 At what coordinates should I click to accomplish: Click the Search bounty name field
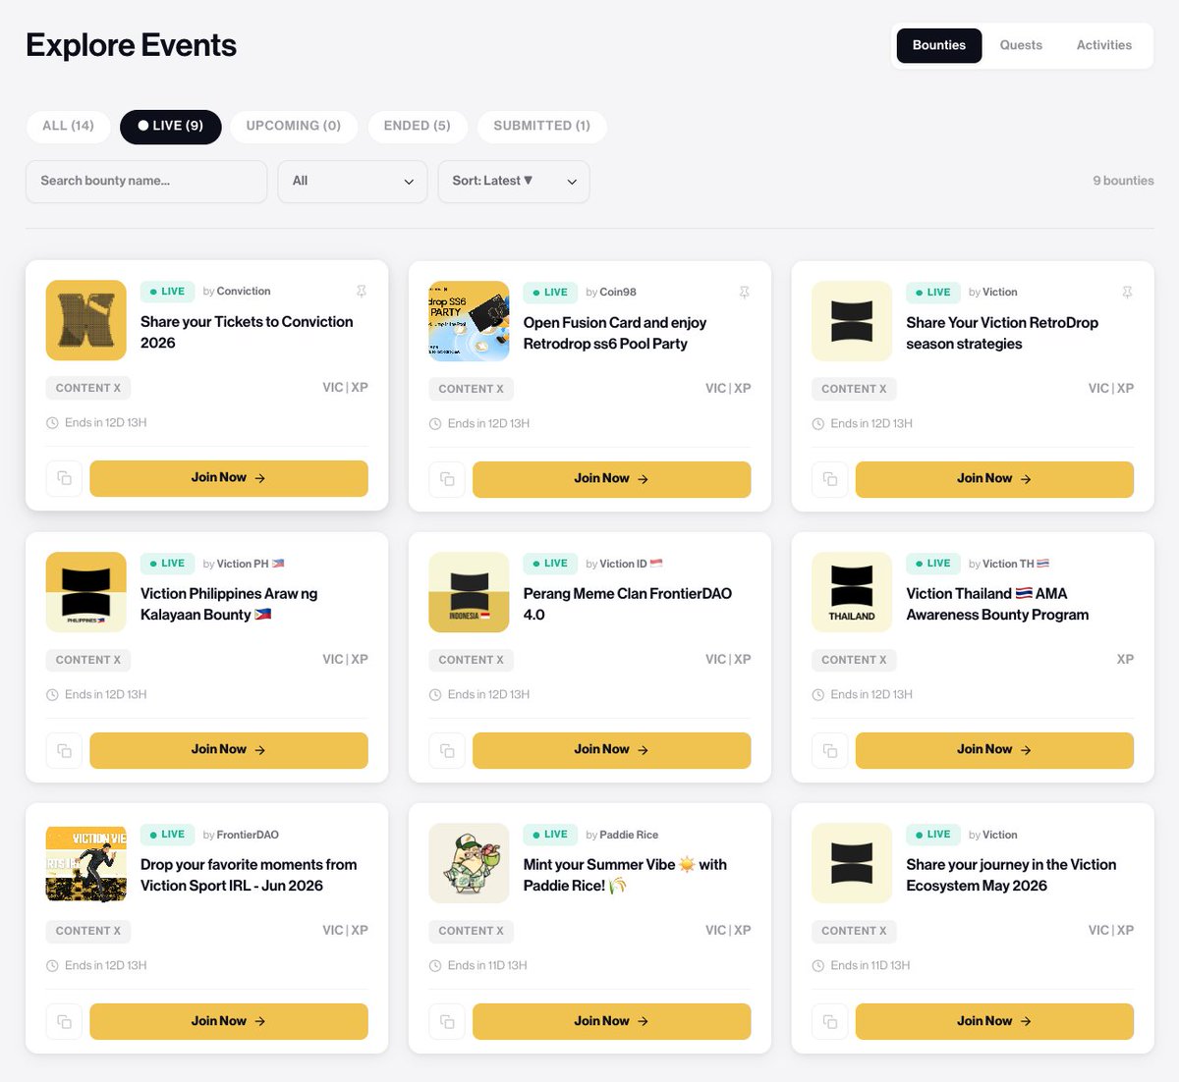[146, 182]
